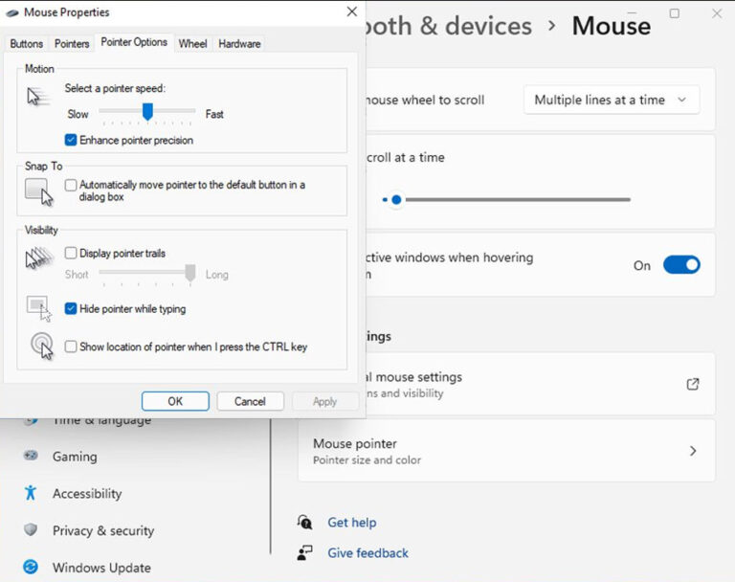Image resolution: width=735 pixels, height=582 pixels.
Task: Switch to the Buttons tab
Action: point(26,44)
